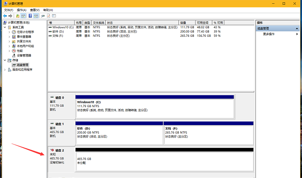Image resolution: width=302 pixels, height=178 pixels.
Task: Click the checkmark document toolbar icon
Action: (x=48, y=16)
